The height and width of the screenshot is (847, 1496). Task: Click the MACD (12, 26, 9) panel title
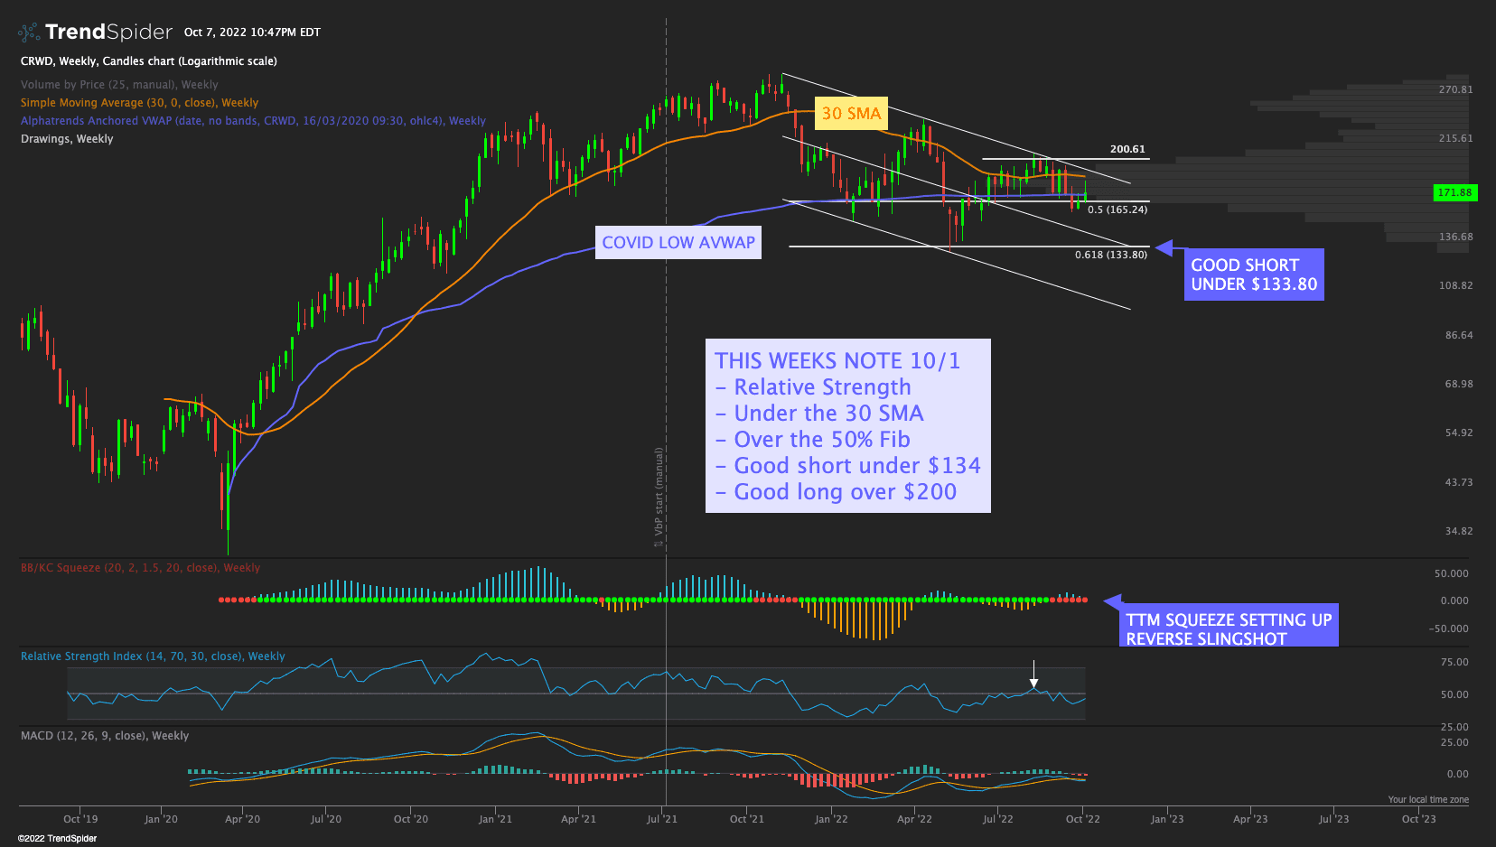click(105, 736)
